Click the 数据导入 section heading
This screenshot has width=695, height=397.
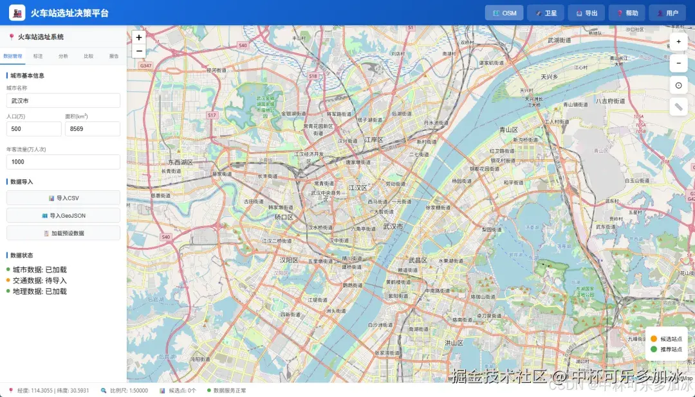tap(21, 181)
